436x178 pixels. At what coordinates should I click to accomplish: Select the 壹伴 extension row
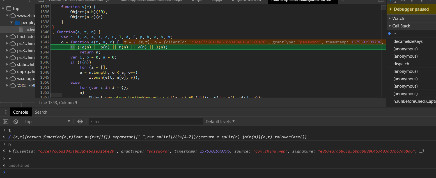(x=18, y=85)
